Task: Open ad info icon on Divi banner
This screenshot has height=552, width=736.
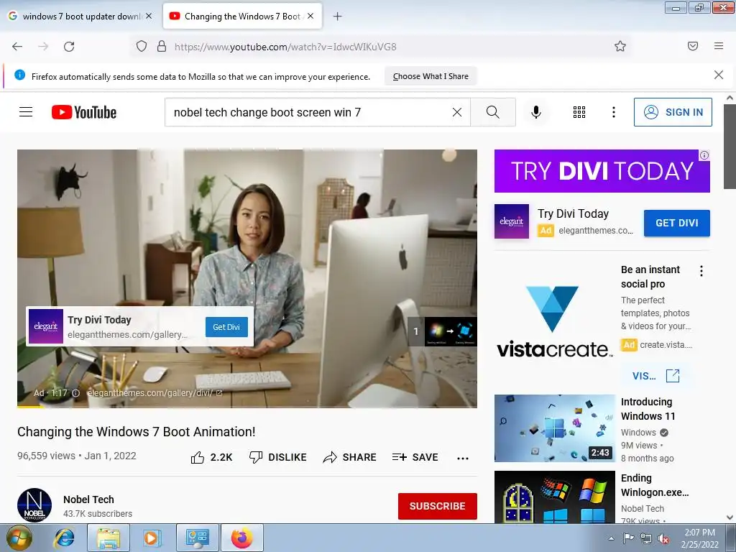Action: coord(704,155)
